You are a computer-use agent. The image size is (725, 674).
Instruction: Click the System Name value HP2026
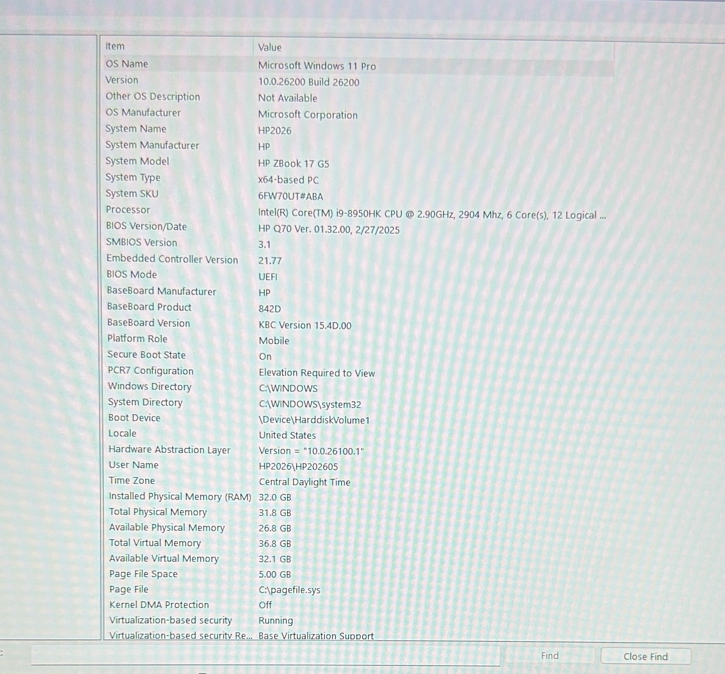point(275,130)
